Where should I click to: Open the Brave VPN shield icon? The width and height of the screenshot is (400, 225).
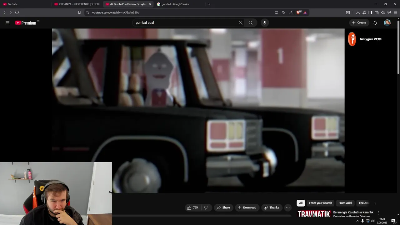389,12
